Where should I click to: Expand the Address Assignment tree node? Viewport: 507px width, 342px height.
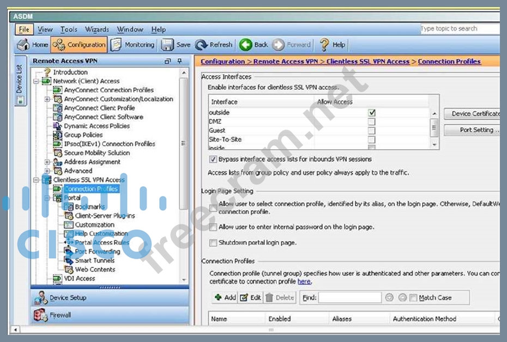point(47,162)
